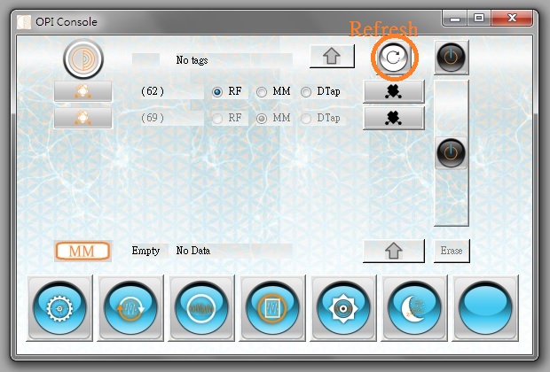Click the Erase button
550x372 pixels.
452,251
